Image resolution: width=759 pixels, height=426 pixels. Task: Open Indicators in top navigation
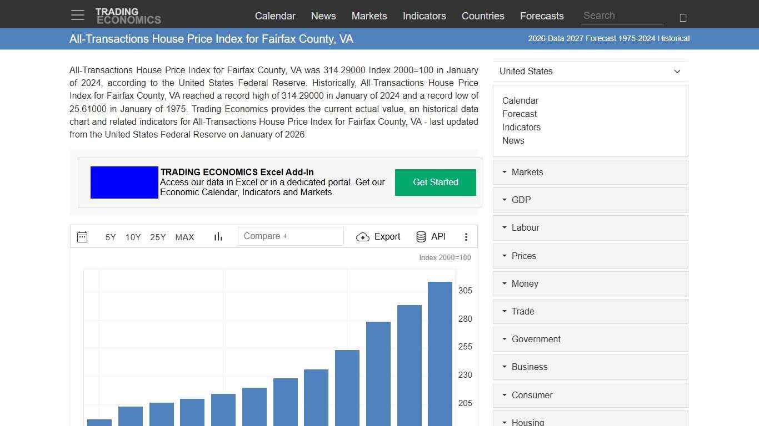pos(424,16)
